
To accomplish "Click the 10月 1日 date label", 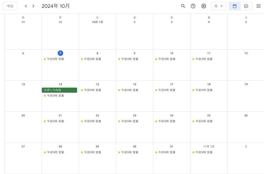I will tap(97, 22).
